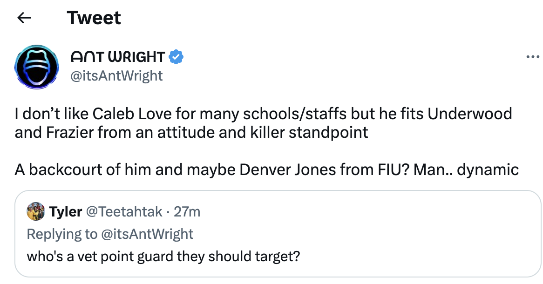This screenshot has width=543, height=284.
Task: Click Tyler's small profile picture
Action: pyautogui.click(x=36, y=212)
